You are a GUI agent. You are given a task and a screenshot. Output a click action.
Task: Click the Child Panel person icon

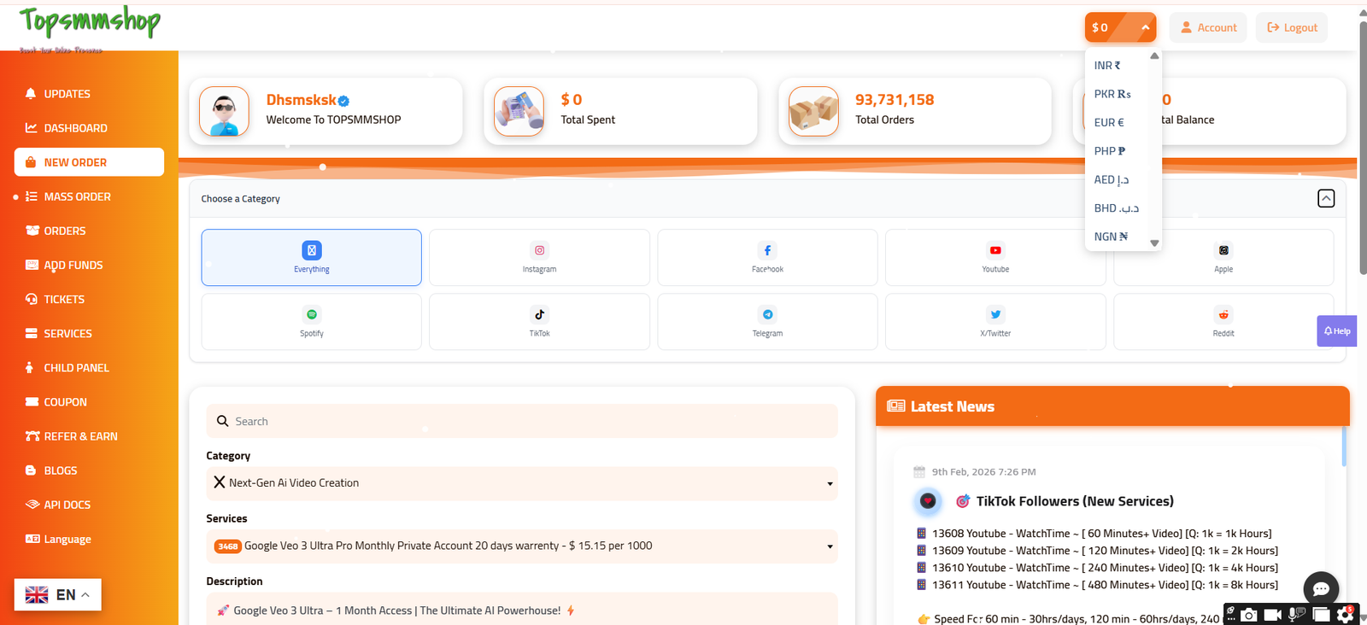31,367
